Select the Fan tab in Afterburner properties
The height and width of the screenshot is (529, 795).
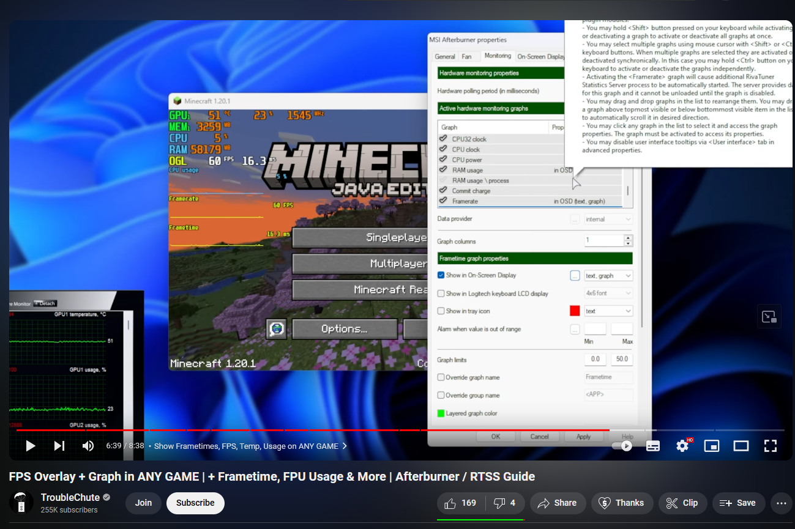coord(466,56)
